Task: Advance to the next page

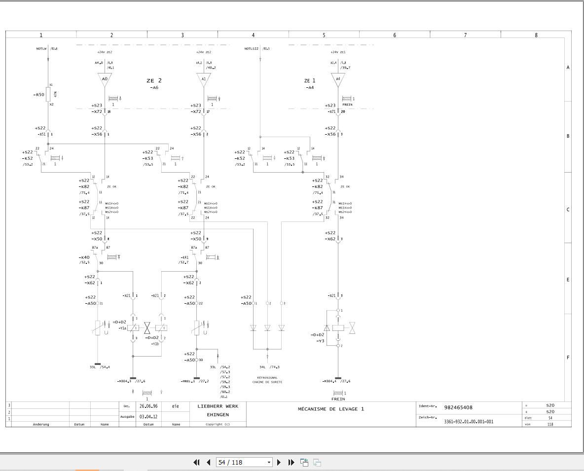Action: click(x=279, y=462)
